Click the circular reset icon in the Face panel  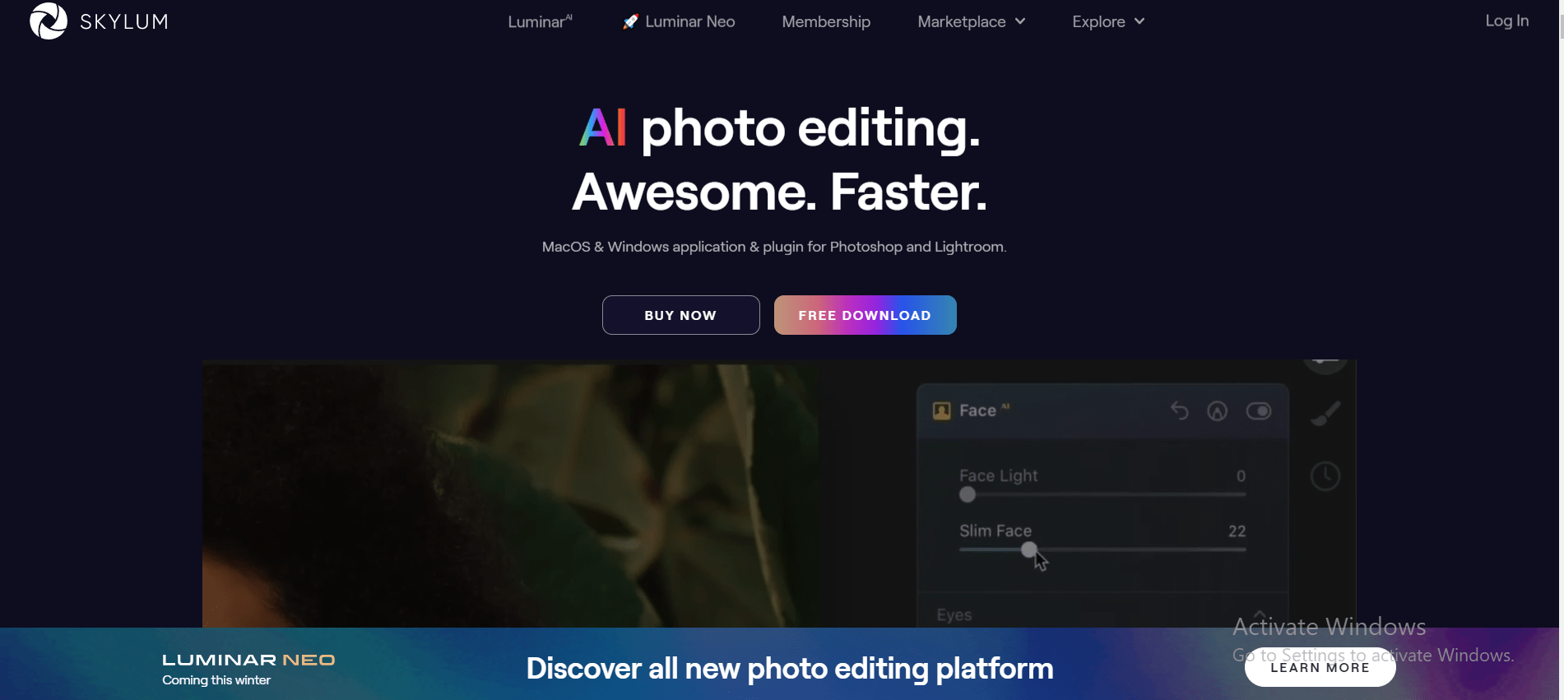tap(1218, 410)
